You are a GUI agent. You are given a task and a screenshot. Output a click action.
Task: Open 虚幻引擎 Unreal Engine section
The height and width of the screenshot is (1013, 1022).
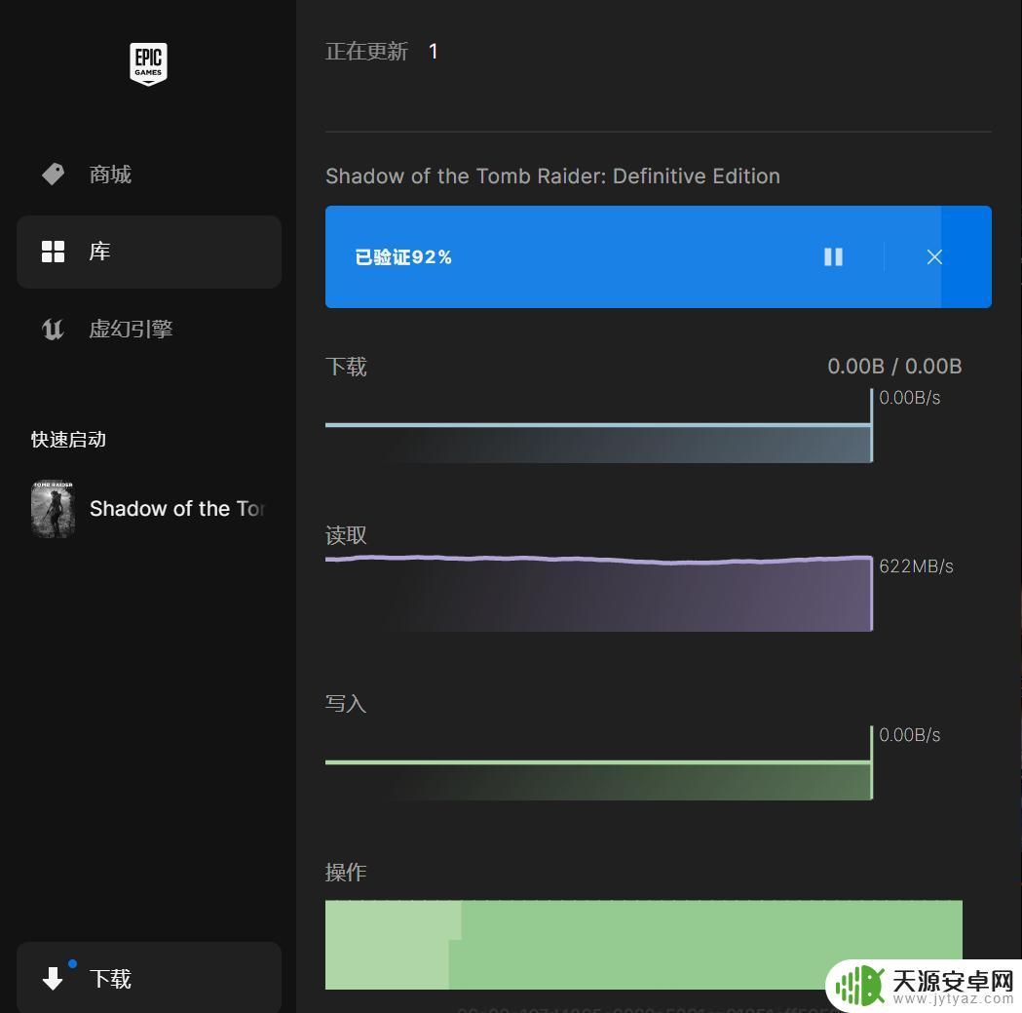pos(149,329)
